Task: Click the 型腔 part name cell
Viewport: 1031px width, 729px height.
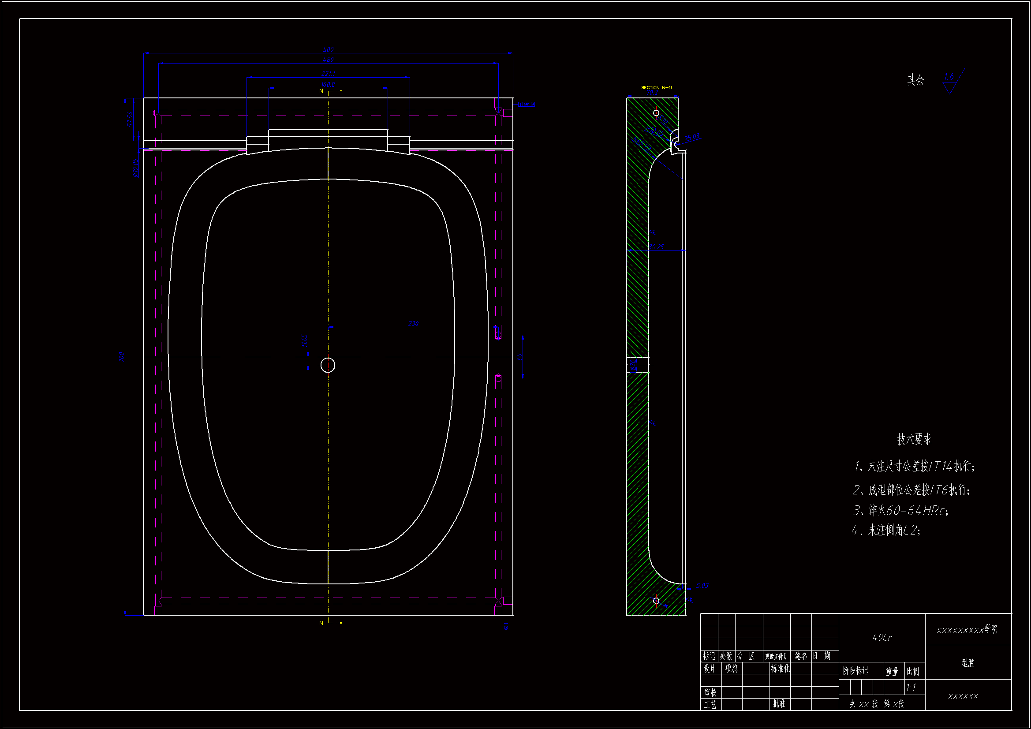Action: [x=967, y=663]
